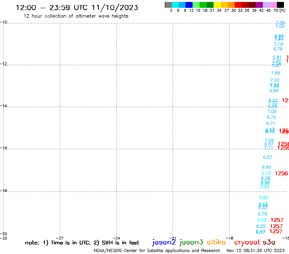This screenshot has height=254, width=289.
Task: Click the wave height value 5.73
Action: pos(266,174)
